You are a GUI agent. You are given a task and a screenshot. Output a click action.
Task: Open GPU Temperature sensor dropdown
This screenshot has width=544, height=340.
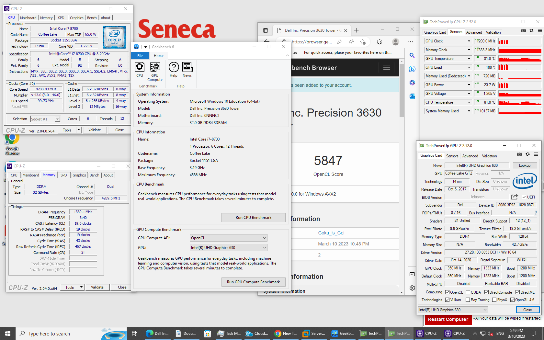[469, 59]
